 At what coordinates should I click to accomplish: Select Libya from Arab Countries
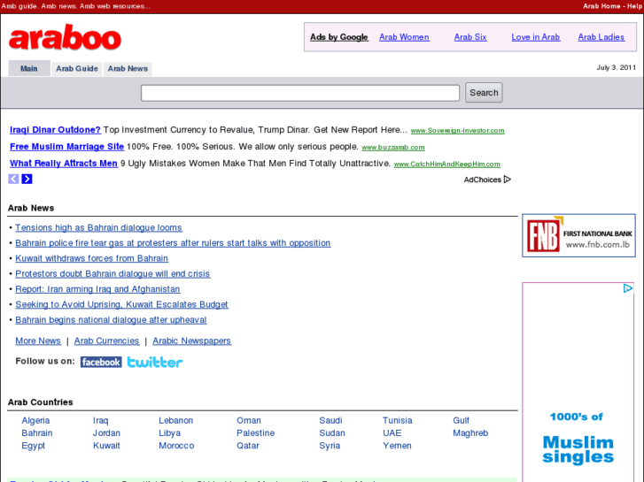pos(169,433)
